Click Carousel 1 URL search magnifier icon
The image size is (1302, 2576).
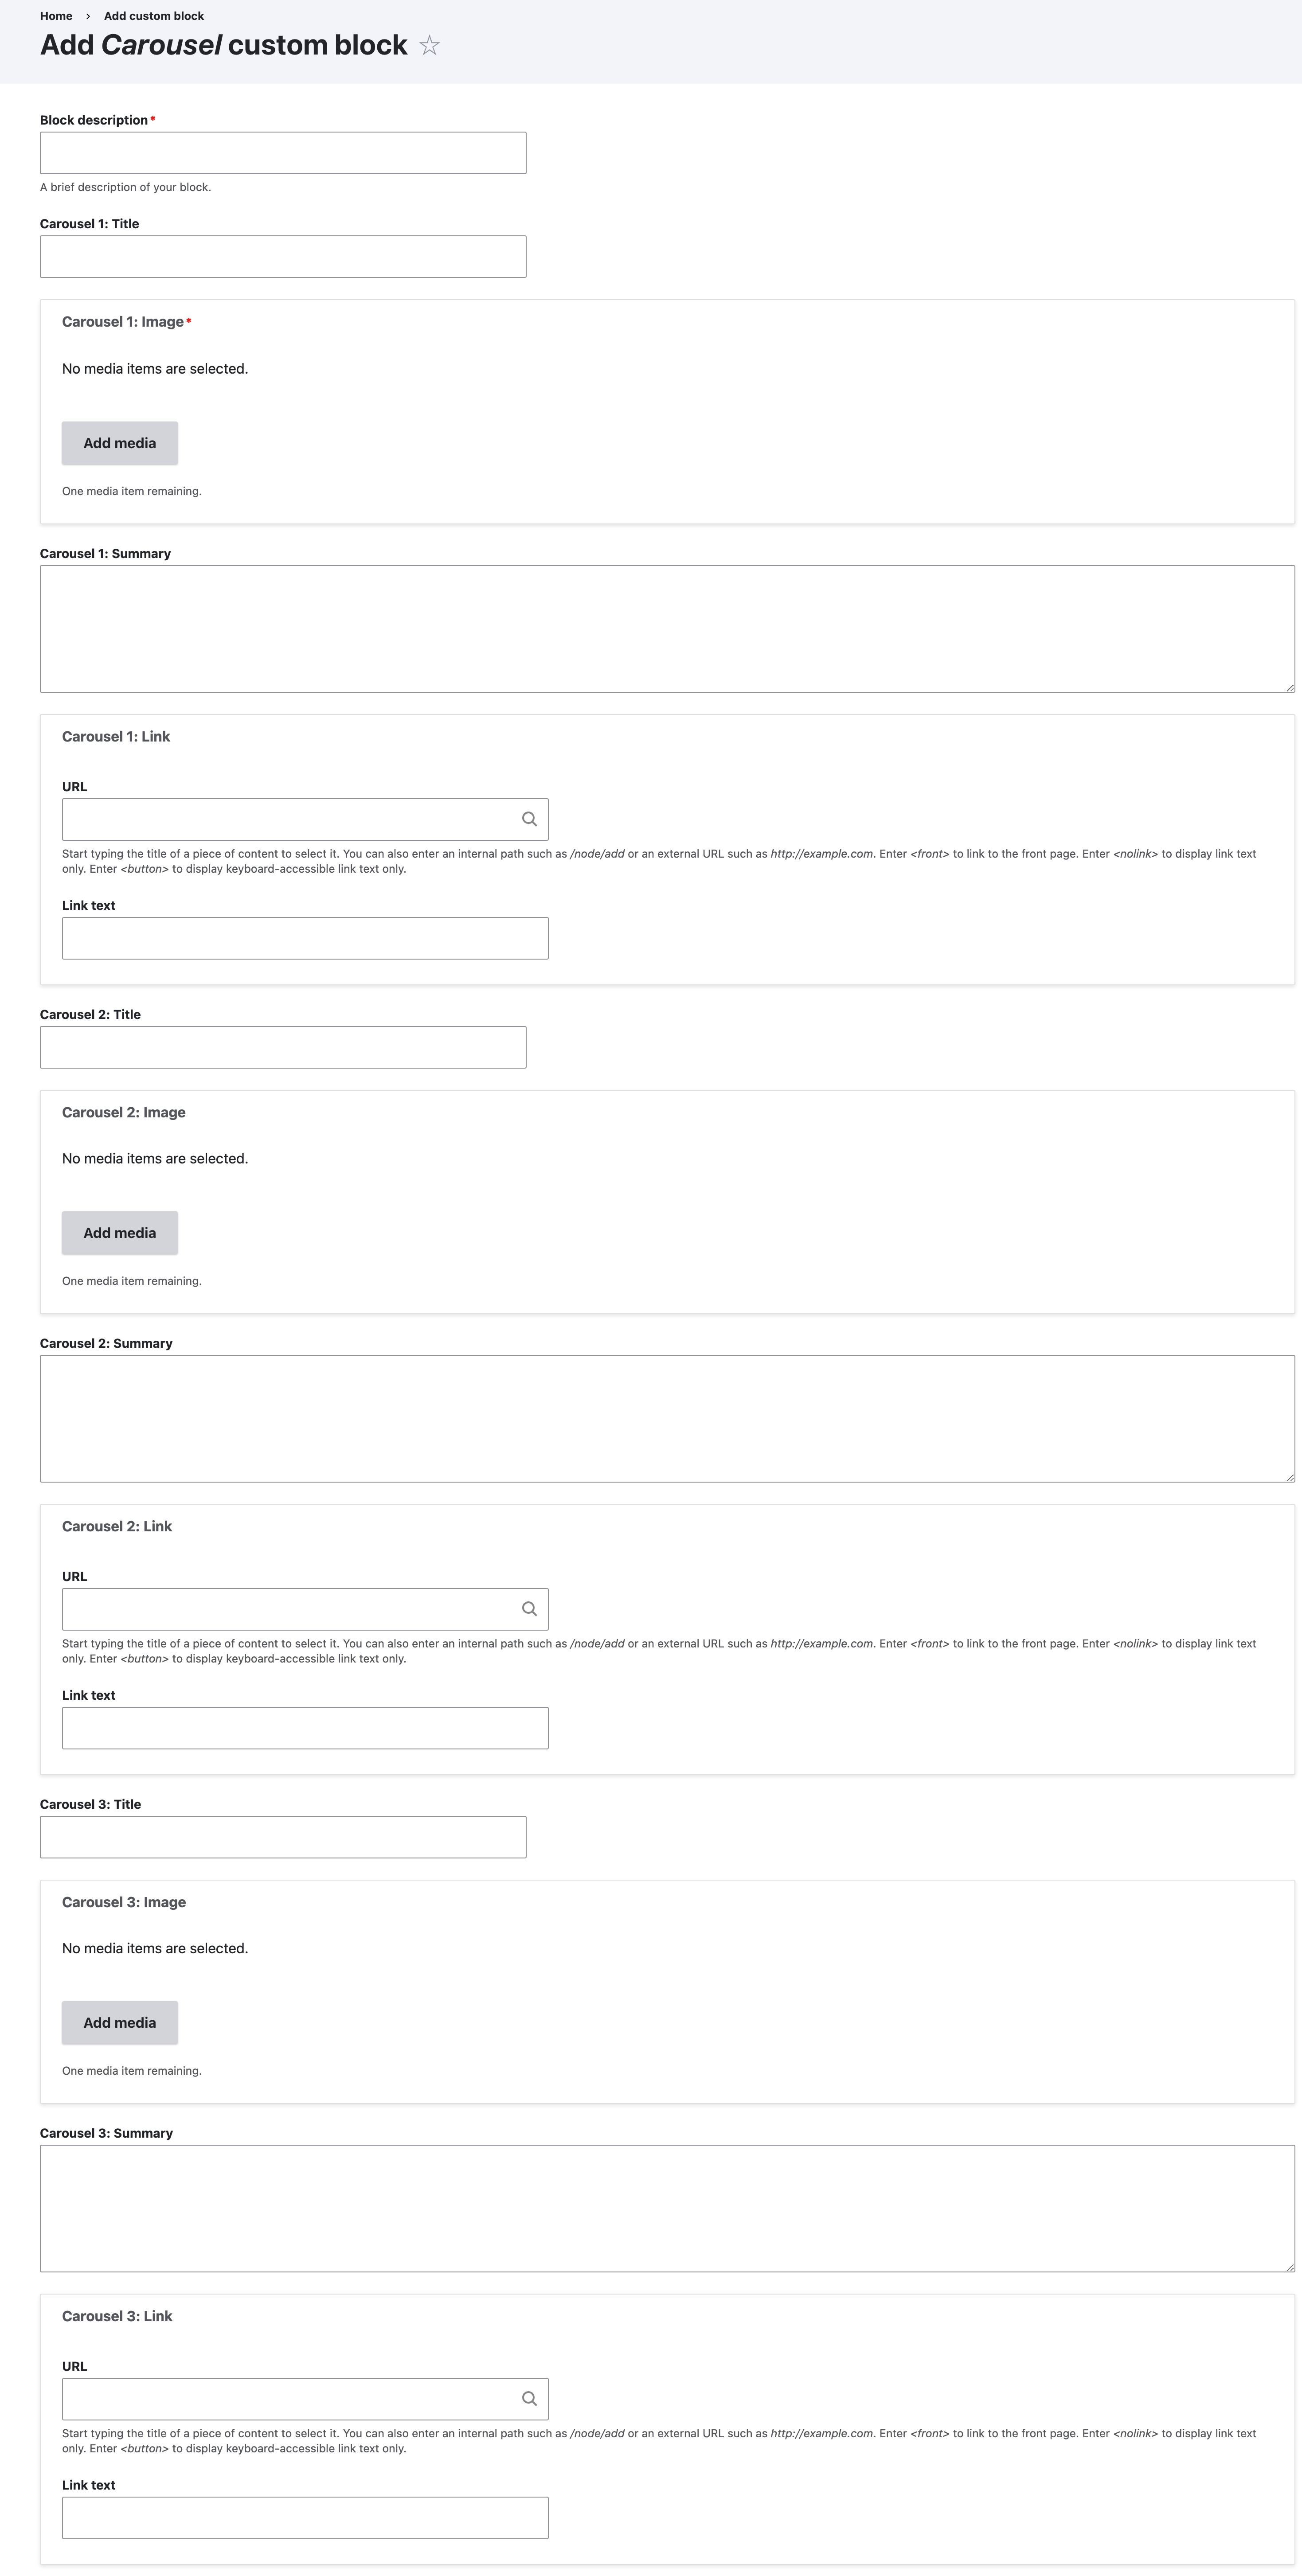click(x=529, y=819)
